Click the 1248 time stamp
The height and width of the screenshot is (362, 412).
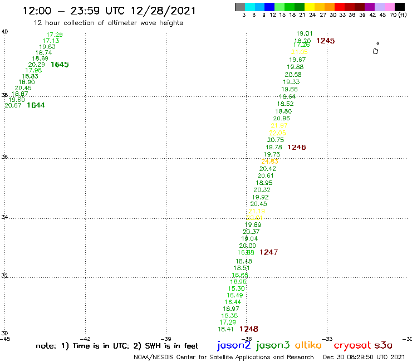pyautogui.click(x=249, y=329)
